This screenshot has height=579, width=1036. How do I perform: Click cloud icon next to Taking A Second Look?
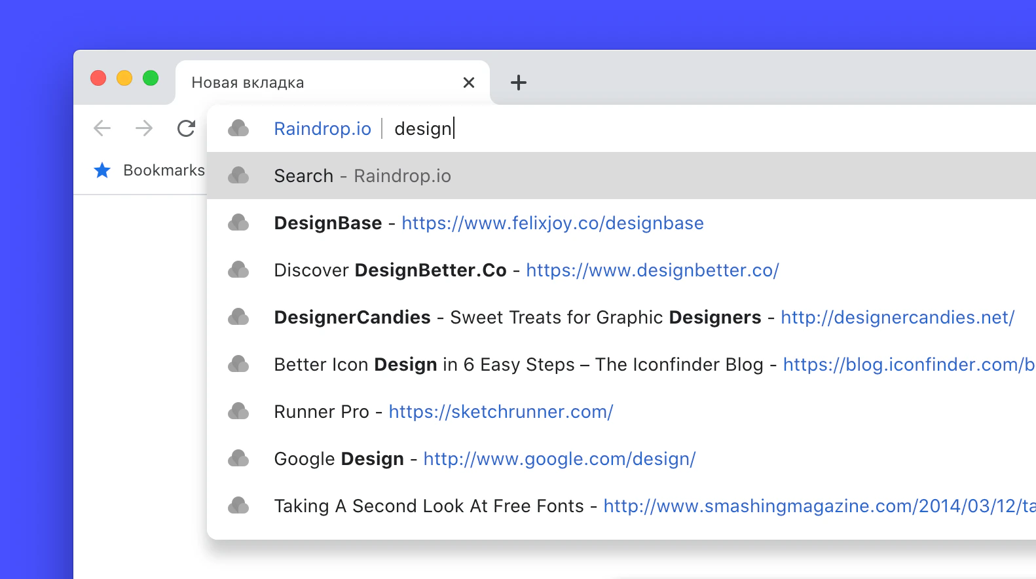coord(238,506)
